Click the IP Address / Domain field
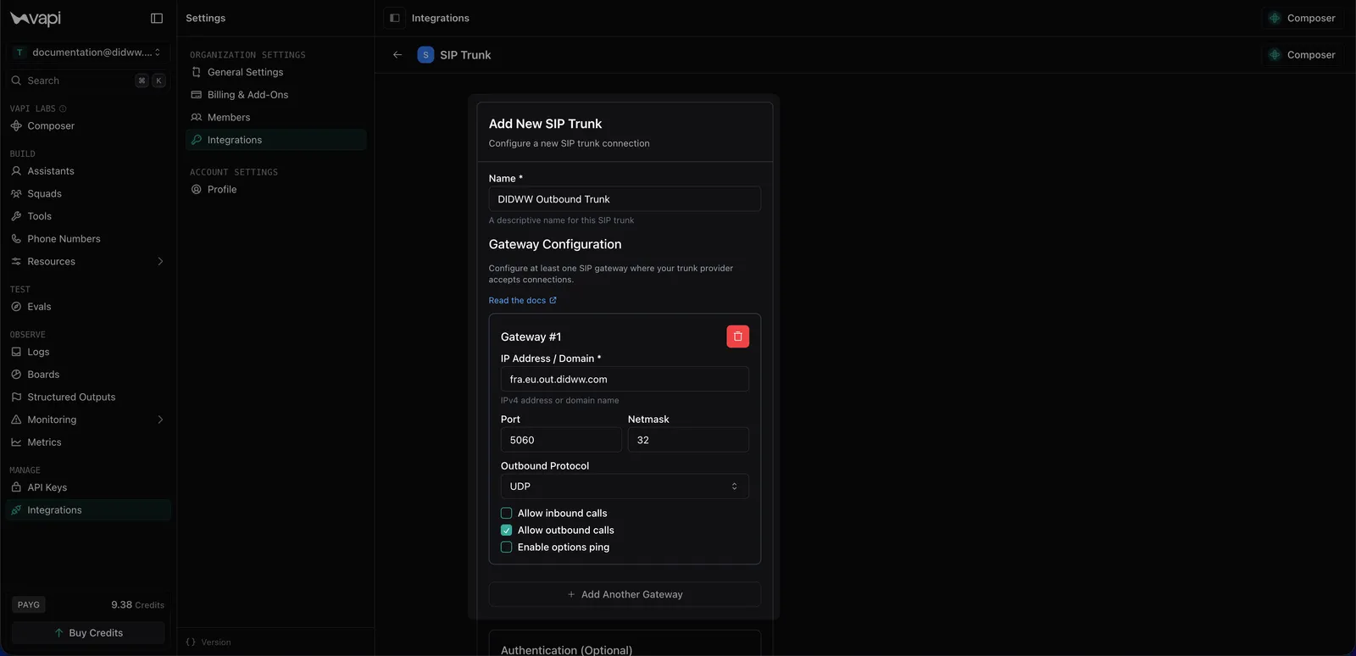The height and width of the screenshot is (656, 1356). pyautogui.click(x=625, y=379)
